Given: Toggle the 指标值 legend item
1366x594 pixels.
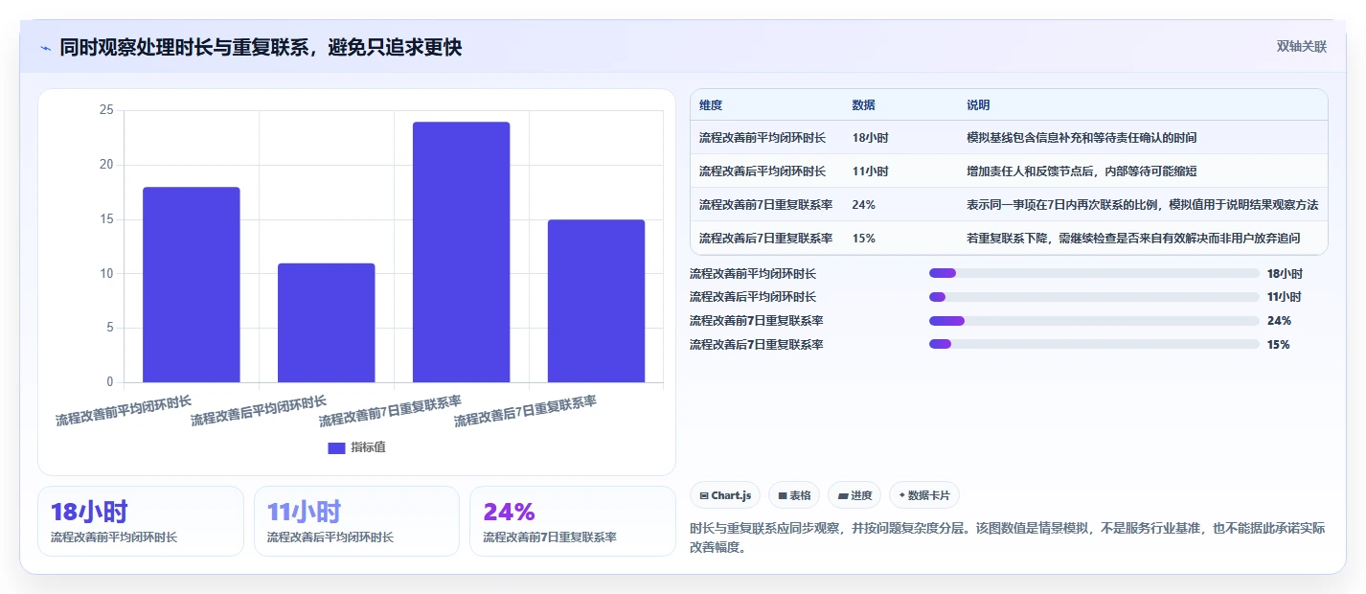Looking at the screenshot, I should pos(356,447).
